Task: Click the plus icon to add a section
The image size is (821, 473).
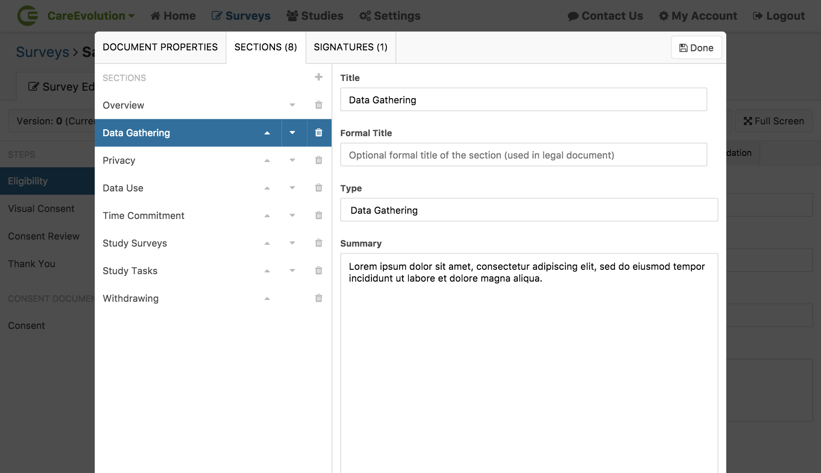Action: pyautogui.click(x=318, y=77)
